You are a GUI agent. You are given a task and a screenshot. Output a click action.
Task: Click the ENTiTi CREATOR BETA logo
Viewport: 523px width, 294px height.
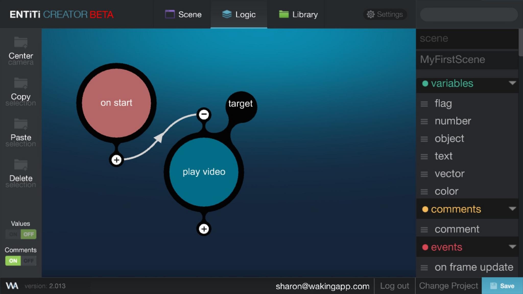coord(62,15)
